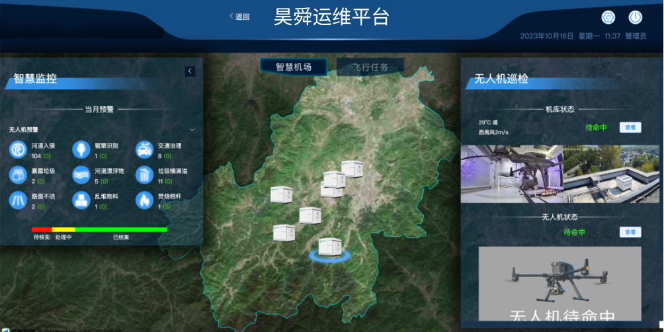Open settings via top-right gear icon
The height and width of the screenshot is (332, 664).
(608, 18)
